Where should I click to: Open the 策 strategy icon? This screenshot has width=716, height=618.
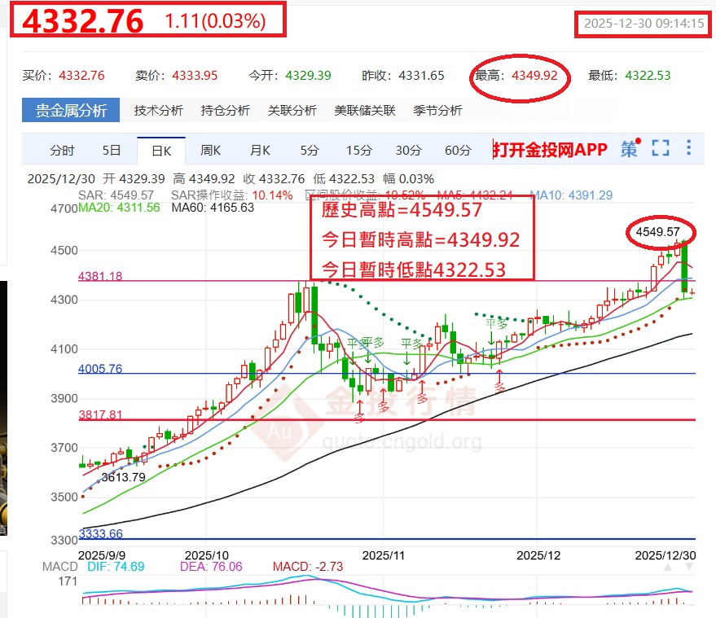[x=630, y=148]
